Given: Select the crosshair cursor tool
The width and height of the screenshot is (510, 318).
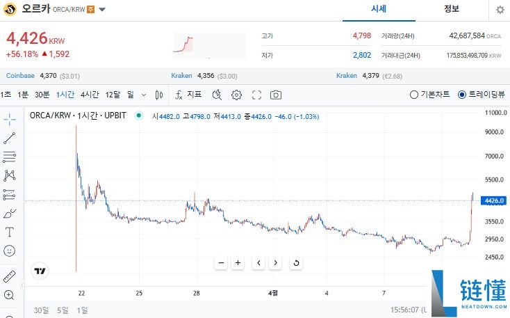Looking at the screenshot, I should click(10, 120).
